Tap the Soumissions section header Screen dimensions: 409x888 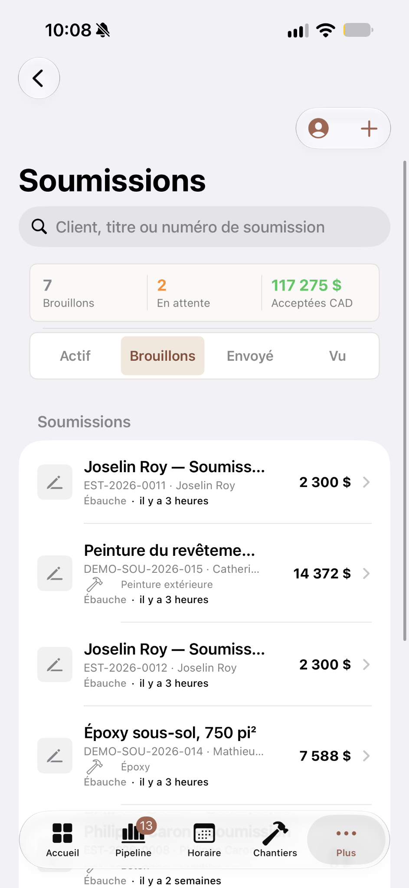click(x=84, y=422)
